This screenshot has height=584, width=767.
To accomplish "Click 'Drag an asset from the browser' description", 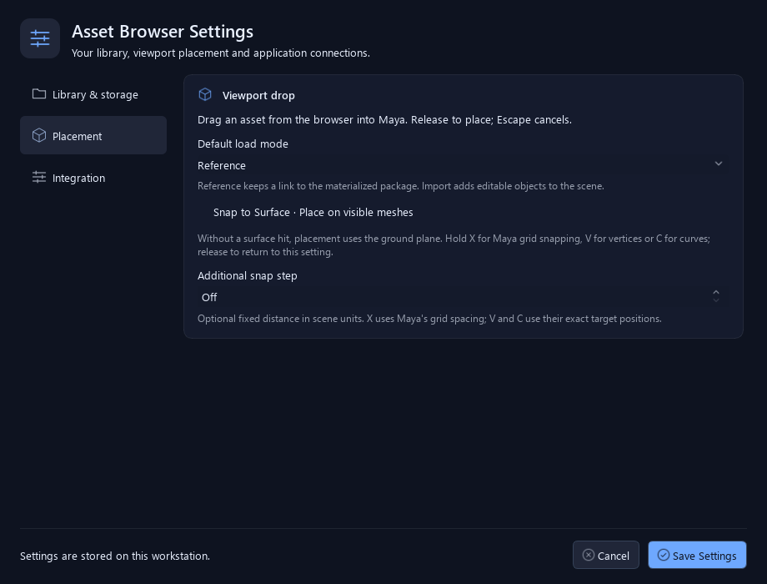I will click(x=384, y=120).
